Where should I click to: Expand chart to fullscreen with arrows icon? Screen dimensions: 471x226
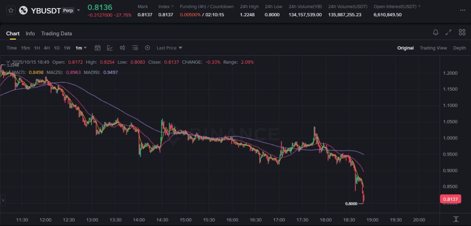pyautogui.click(x=448, y=32)
